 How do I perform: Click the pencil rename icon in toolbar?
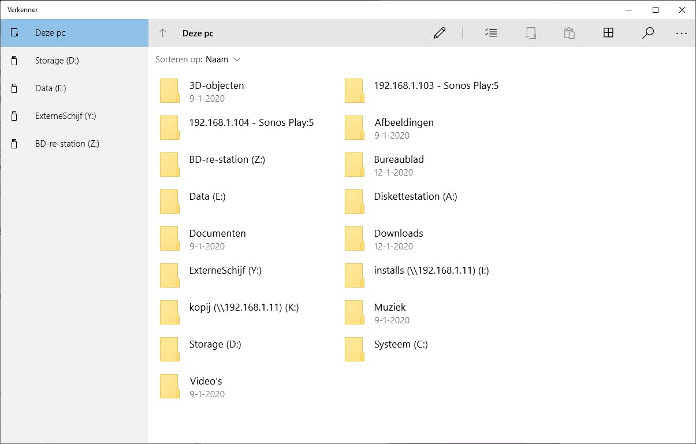(x=440, y=33)
